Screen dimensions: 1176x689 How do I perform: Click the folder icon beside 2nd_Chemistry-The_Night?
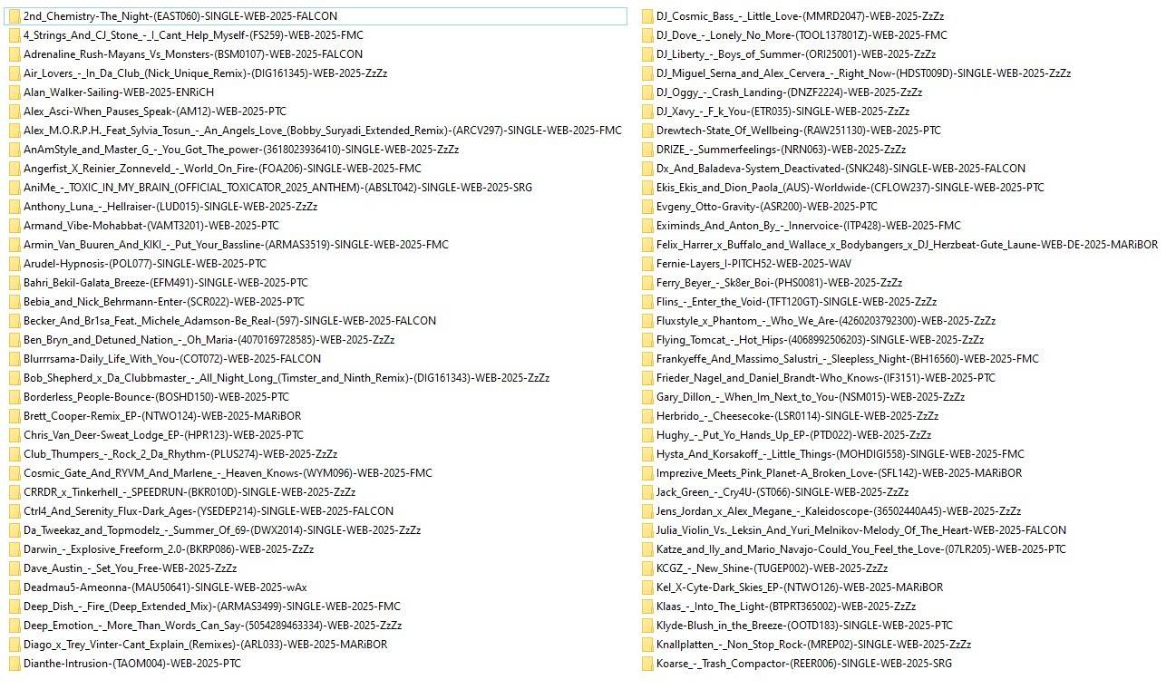(15, 16)
